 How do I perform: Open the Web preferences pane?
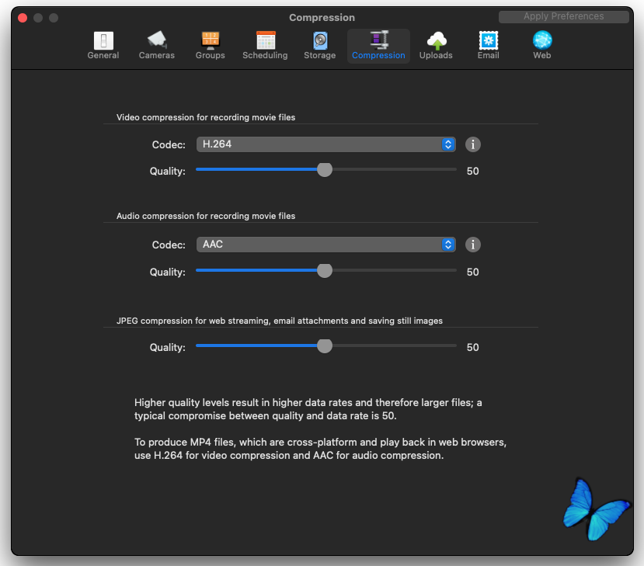541,46
